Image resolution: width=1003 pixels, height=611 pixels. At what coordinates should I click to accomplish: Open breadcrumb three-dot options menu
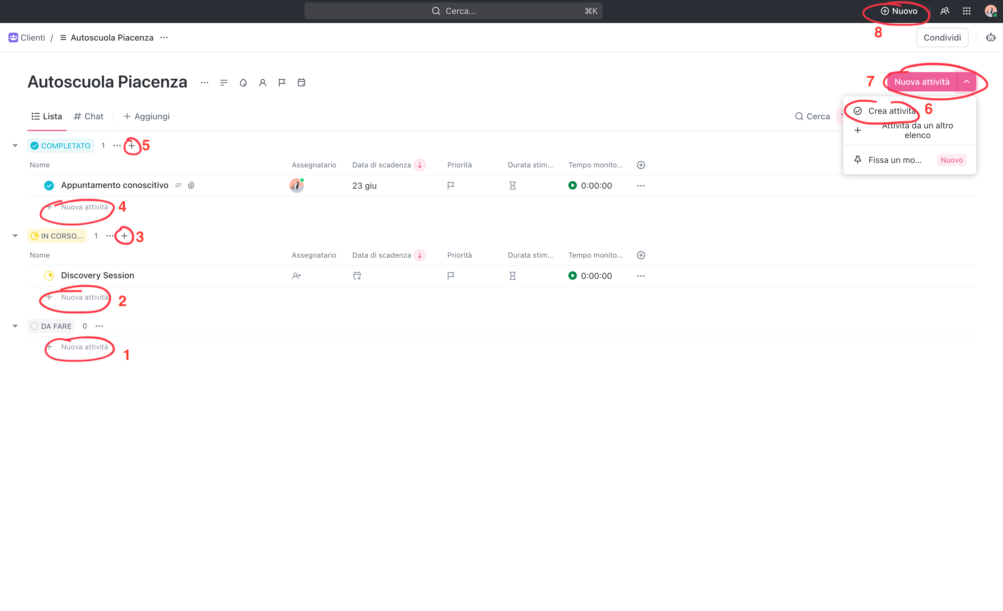pos(164,38)
